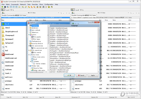The height and width of the screenshot is (99, 141).
Task: Collapse the File operations tree node
Action: [29, 50]
